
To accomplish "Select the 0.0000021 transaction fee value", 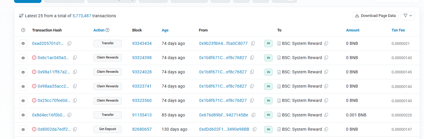I will point(400,43).
